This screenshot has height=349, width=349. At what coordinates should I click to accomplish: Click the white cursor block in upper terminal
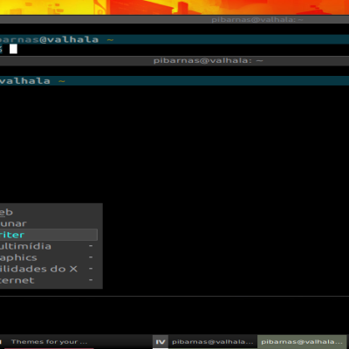tap(13, 49)
